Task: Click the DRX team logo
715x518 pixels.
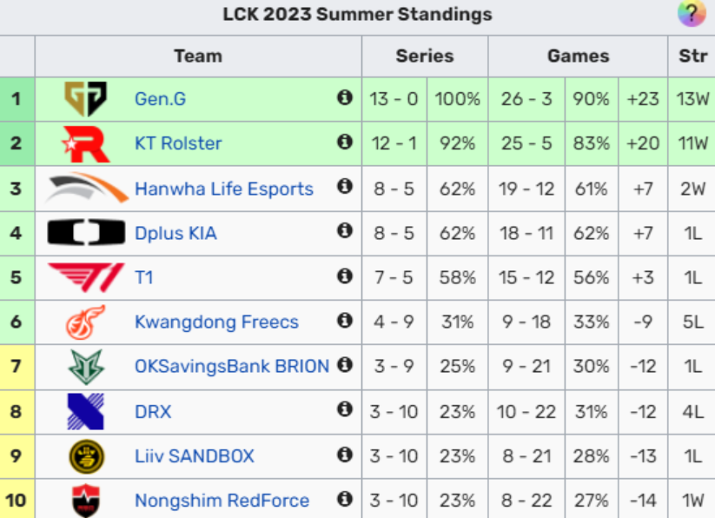Action: 85,412
